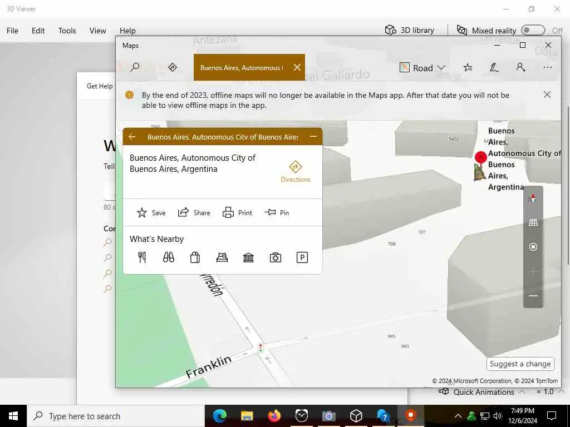Click the taskbar search box
The width and height of the screenshot is (570, 427).
point(116,416)
